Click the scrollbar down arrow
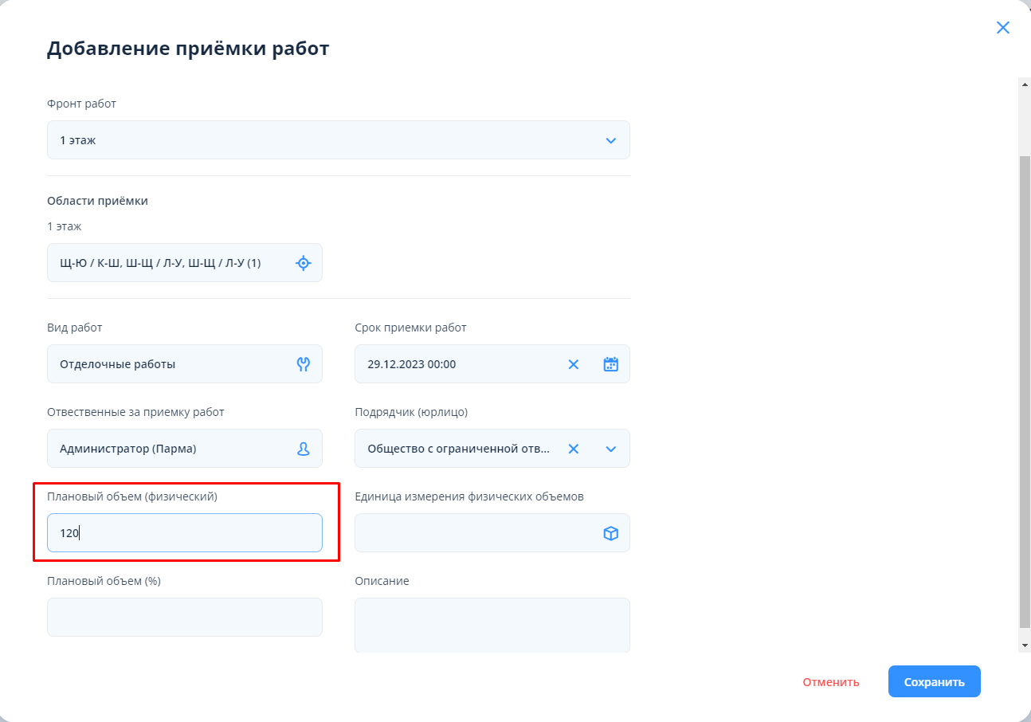 [1025, 644]
